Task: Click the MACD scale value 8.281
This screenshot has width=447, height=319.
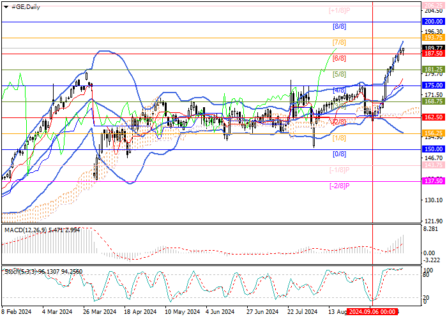Action: click(430, 229)
